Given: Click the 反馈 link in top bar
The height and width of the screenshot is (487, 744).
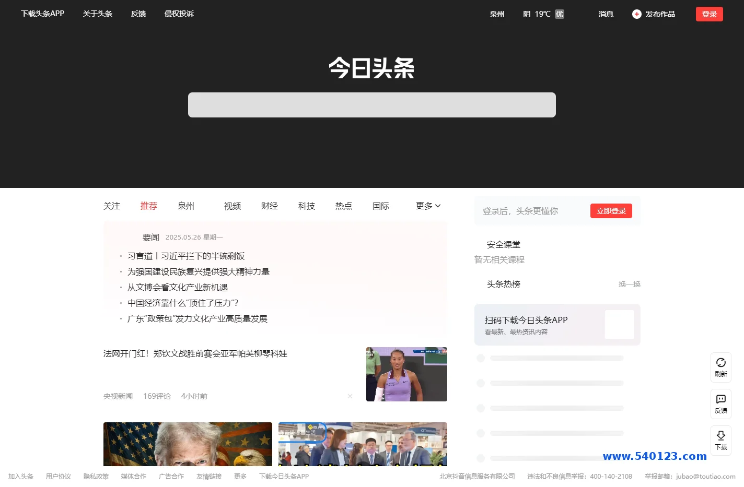Looking at the screenshot, I should tap(138, 14).
